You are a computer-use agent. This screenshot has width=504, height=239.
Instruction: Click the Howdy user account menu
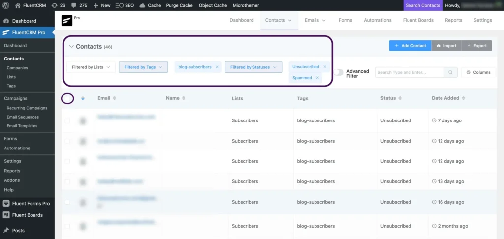(473, 5)
